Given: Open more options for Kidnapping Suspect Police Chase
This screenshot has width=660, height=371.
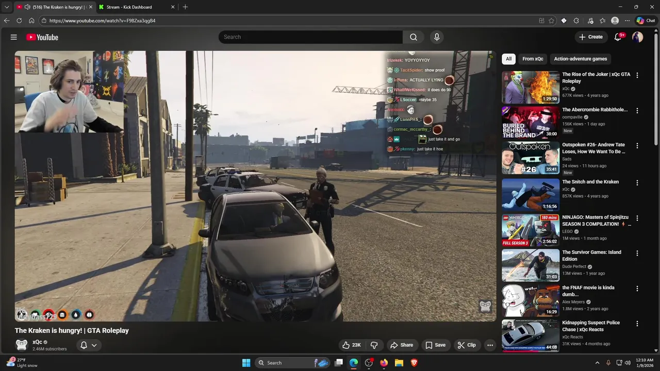Looking at the screenshot, I should pos(637,324).
